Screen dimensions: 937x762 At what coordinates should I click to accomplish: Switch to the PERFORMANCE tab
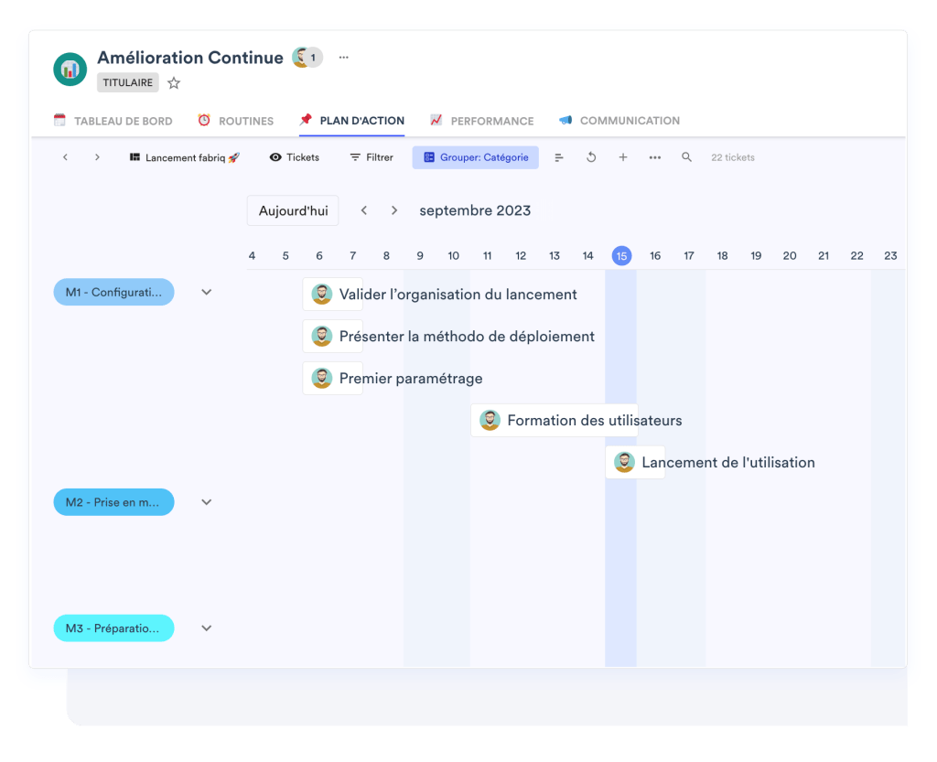[x=481, y=121]
